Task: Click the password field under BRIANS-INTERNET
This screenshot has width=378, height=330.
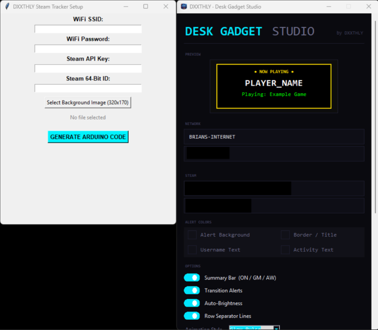Action: point(274,154)
